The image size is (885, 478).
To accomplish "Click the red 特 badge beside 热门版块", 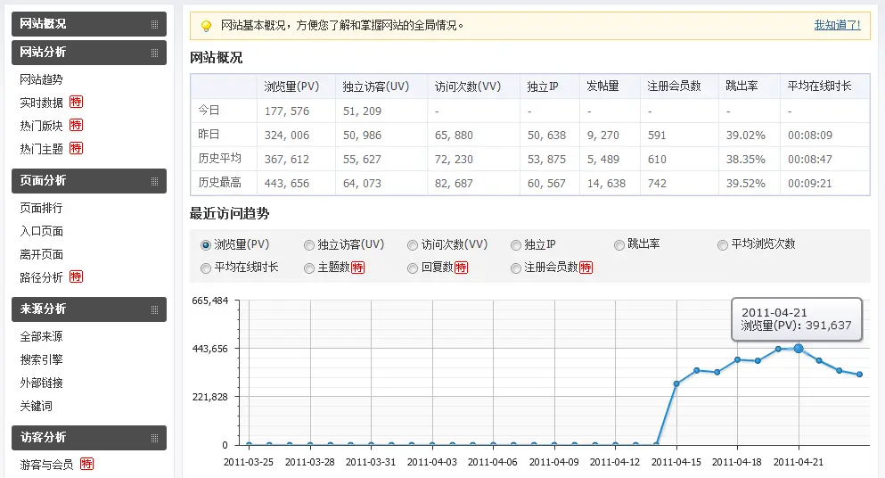I will coord(76,126).
